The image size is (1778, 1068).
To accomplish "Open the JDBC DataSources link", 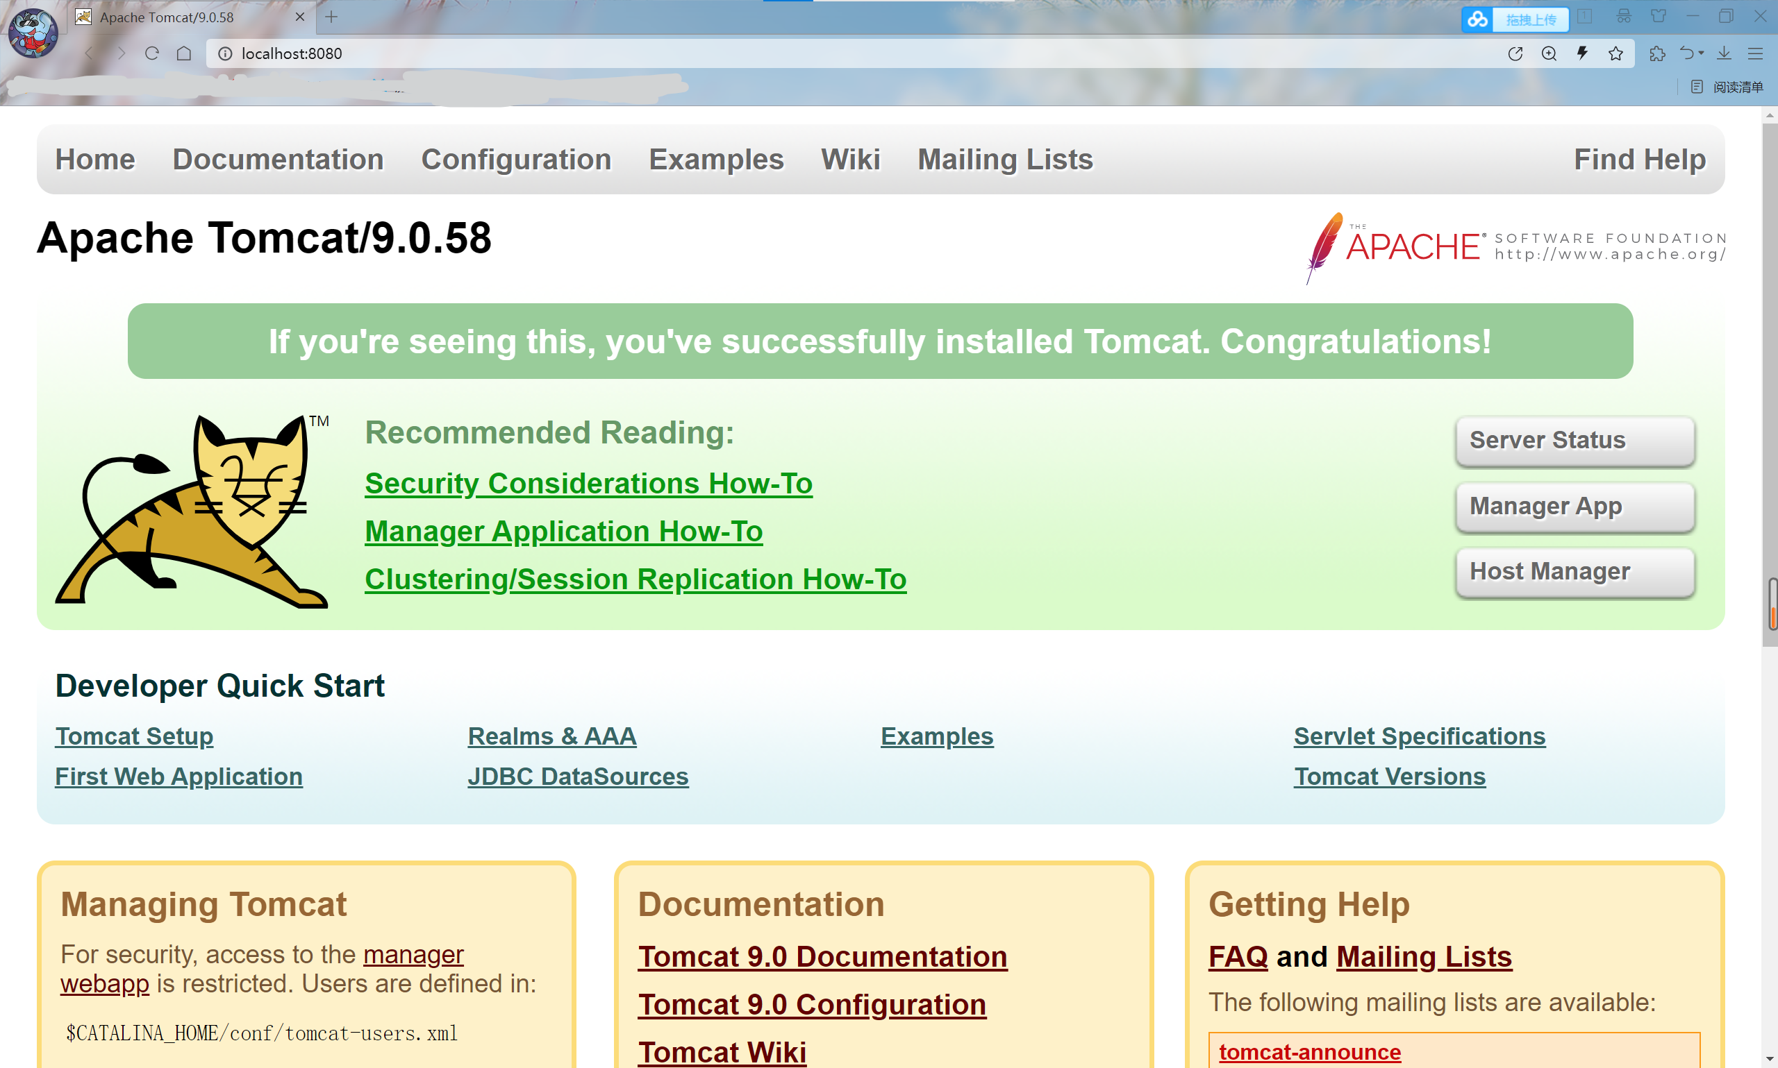I will point(579,777).
